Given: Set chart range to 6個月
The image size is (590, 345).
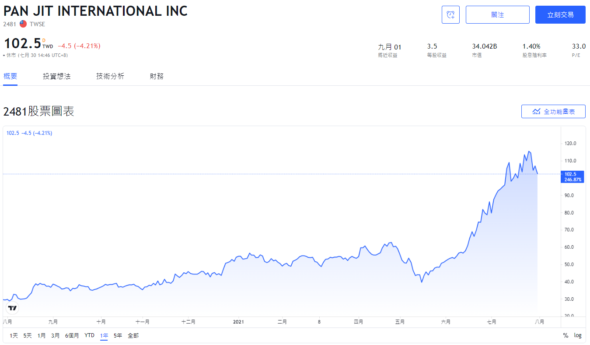Looking at the screenshot, I should point(72,335).
